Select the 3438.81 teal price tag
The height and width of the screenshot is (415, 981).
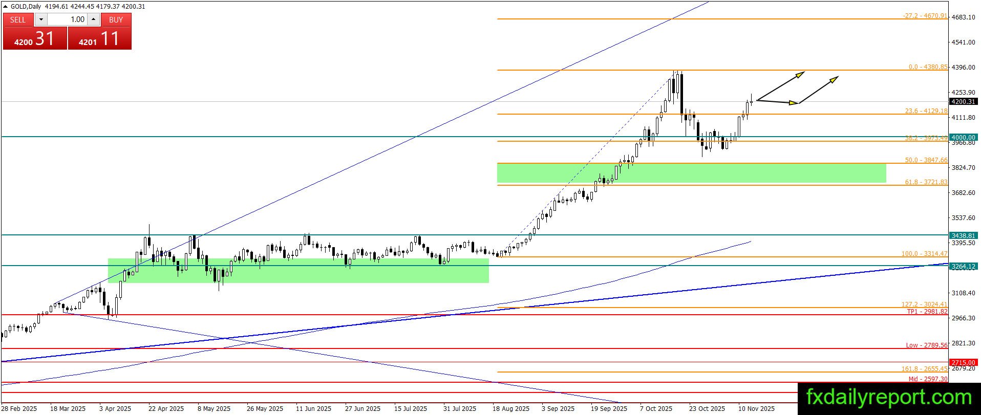pos(963,235)
